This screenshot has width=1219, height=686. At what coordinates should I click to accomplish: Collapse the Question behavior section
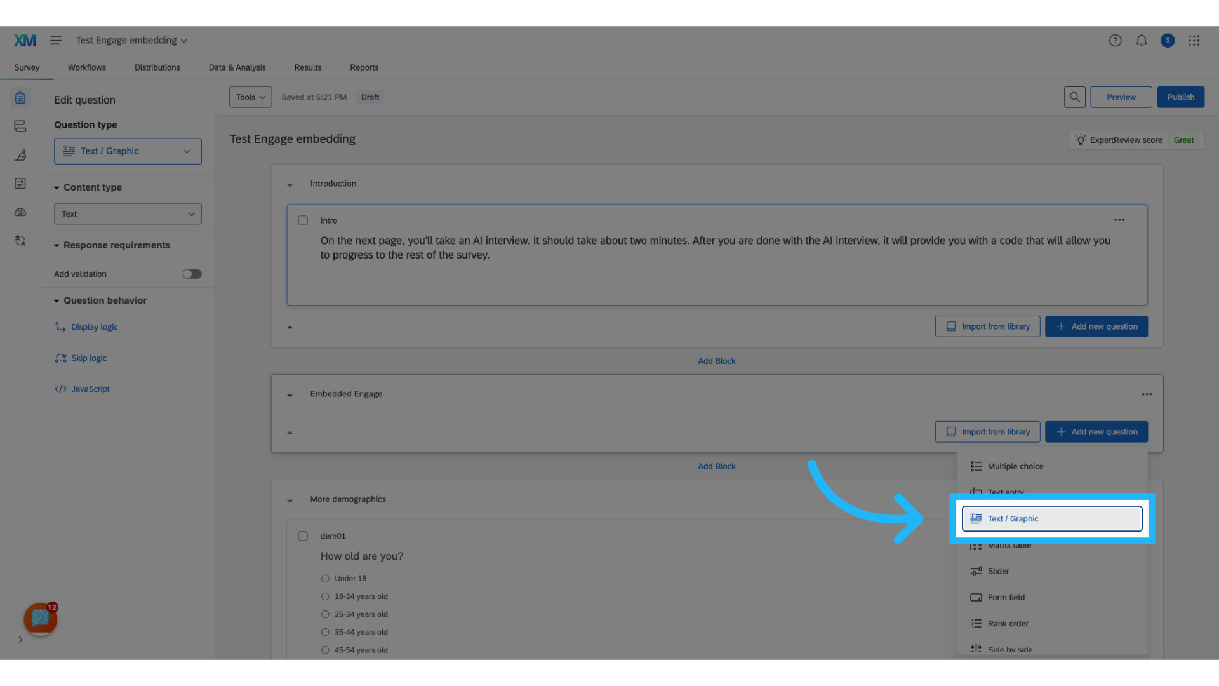point(57,301)
